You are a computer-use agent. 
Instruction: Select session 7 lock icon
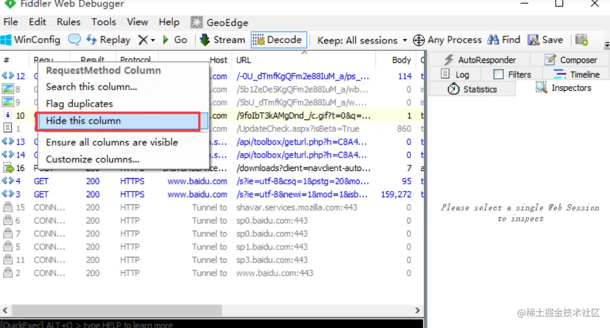click(x=8, y=234)
